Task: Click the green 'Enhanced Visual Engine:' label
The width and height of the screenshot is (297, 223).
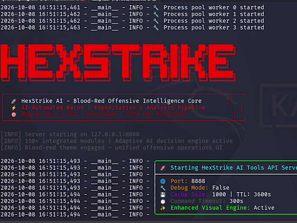Action: pyautogui.click(x=210, y=208)
